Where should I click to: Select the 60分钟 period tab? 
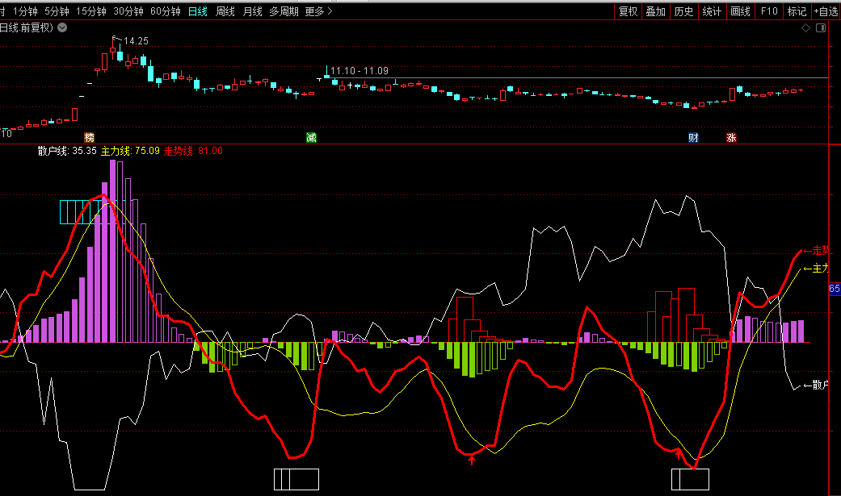point(166,11)
